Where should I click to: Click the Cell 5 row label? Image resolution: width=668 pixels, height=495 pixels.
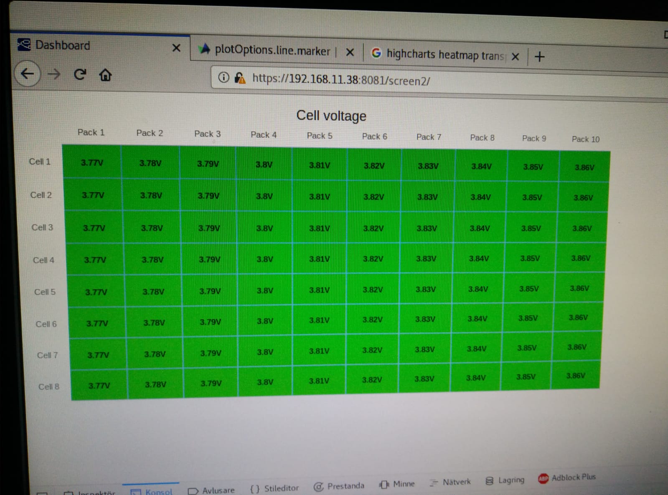click(x=45, y=292)
